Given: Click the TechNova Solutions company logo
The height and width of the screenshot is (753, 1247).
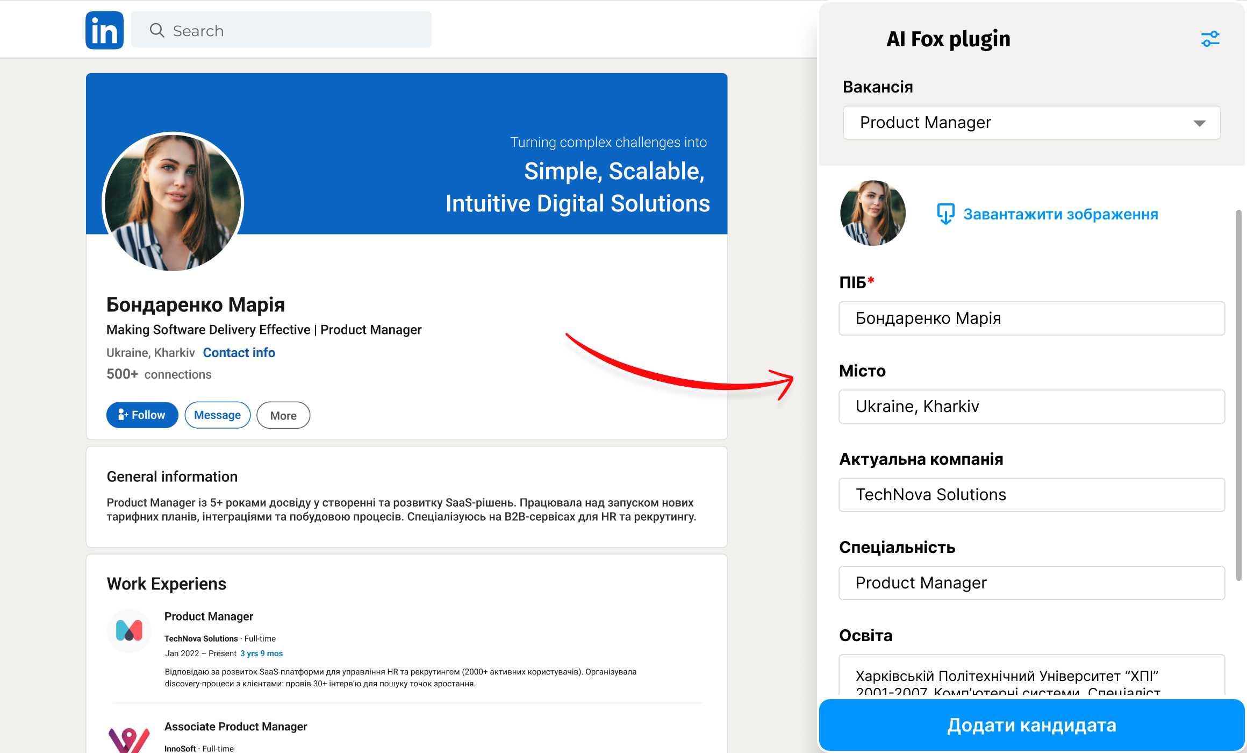Looking at the screenshot, I should pos(129,630).
